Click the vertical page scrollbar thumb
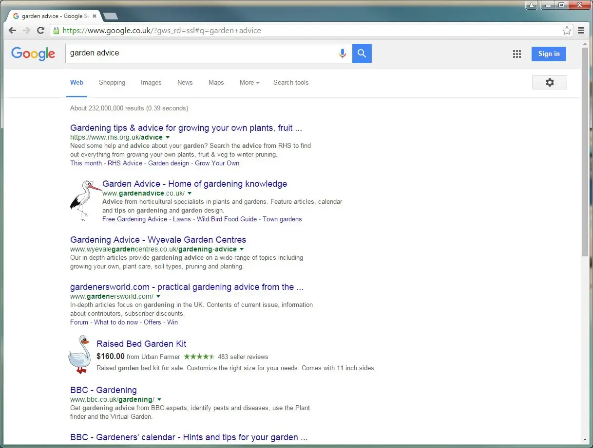 (x=585, y=151)
